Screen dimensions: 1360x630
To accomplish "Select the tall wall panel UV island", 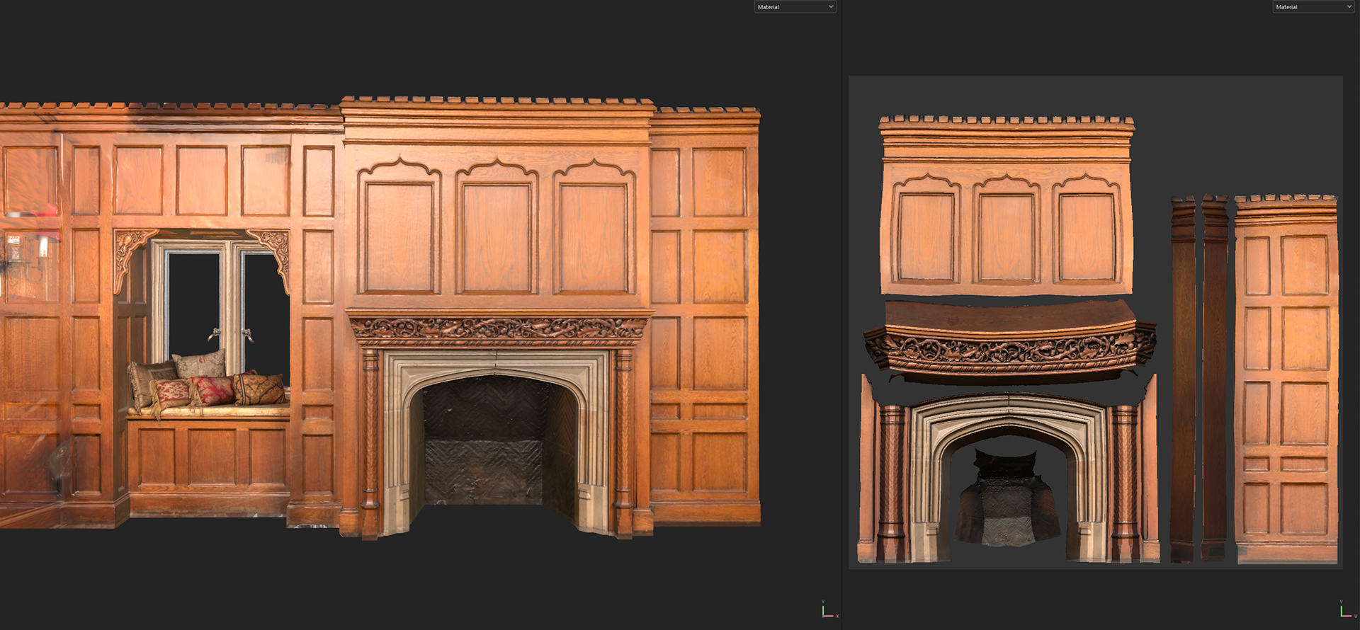I will click(1286, 379).
